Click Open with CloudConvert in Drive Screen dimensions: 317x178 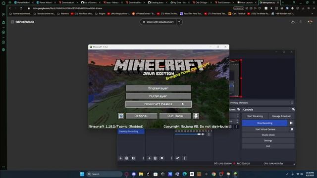(x=158, y=22)
